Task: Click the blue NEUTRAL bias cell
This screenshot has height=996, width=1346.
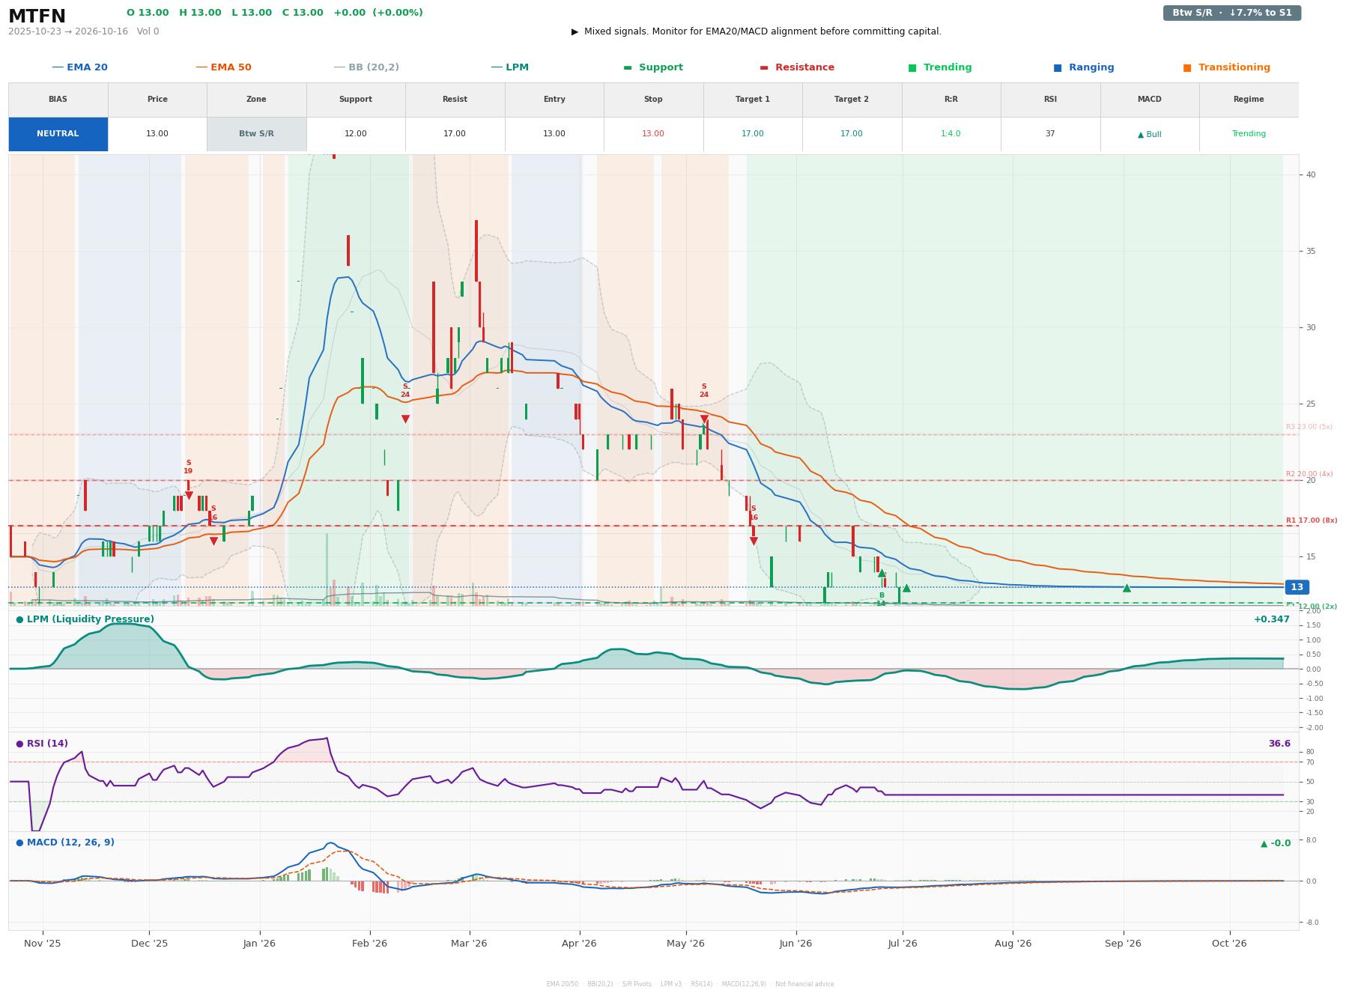Action: pos(58,134)
